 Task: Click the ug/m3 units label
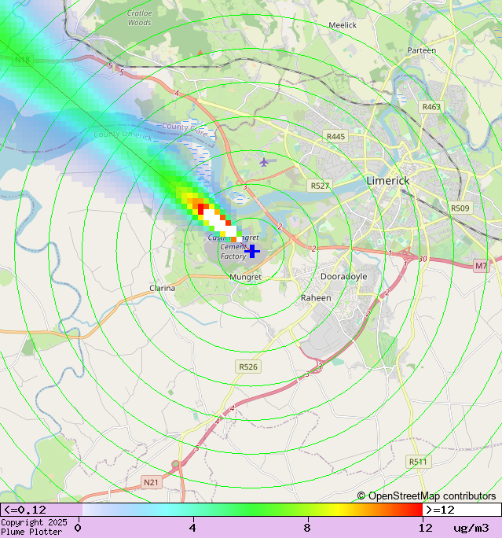[x=471, y=528]
